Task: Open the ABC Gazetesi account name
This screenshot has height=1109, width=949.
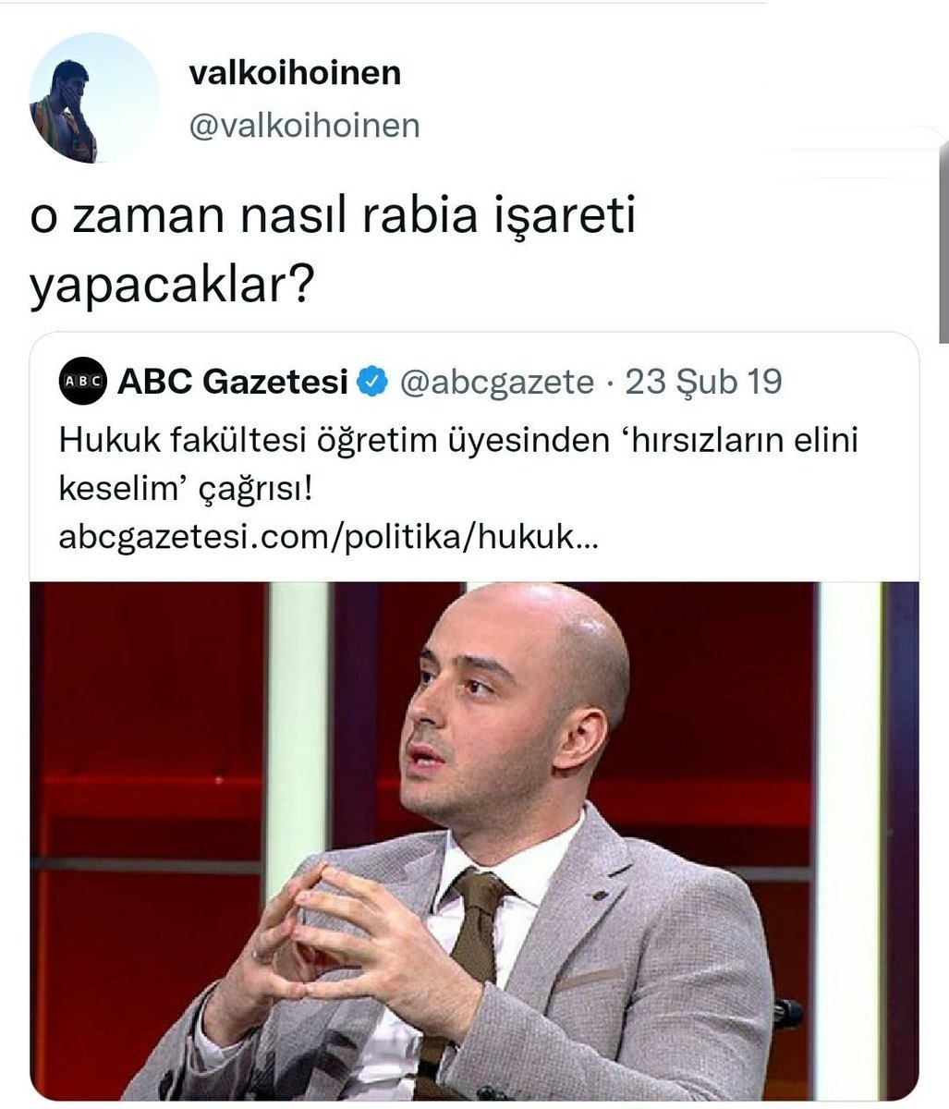Action: (233, 381)
